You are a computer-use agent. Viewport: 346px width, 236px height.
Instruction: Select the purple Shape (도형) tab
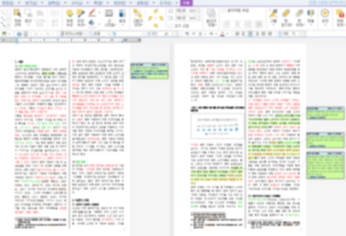(186, 3)
